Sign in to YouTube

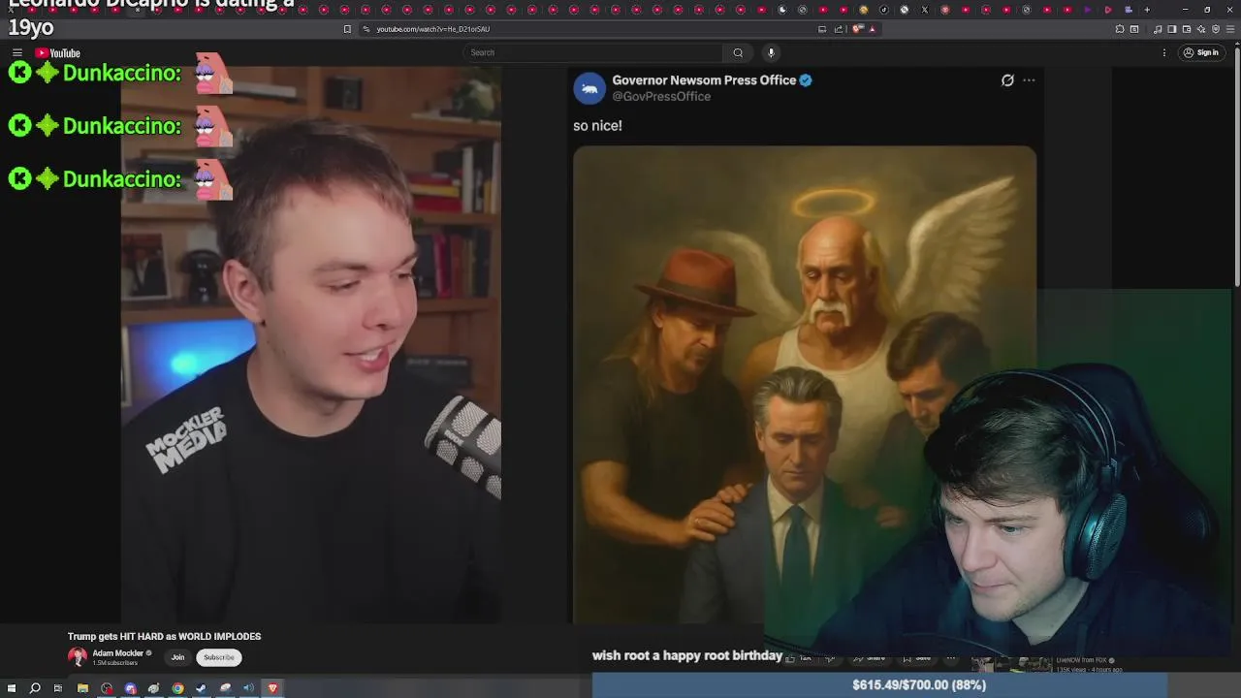[x=1201, y=52]
